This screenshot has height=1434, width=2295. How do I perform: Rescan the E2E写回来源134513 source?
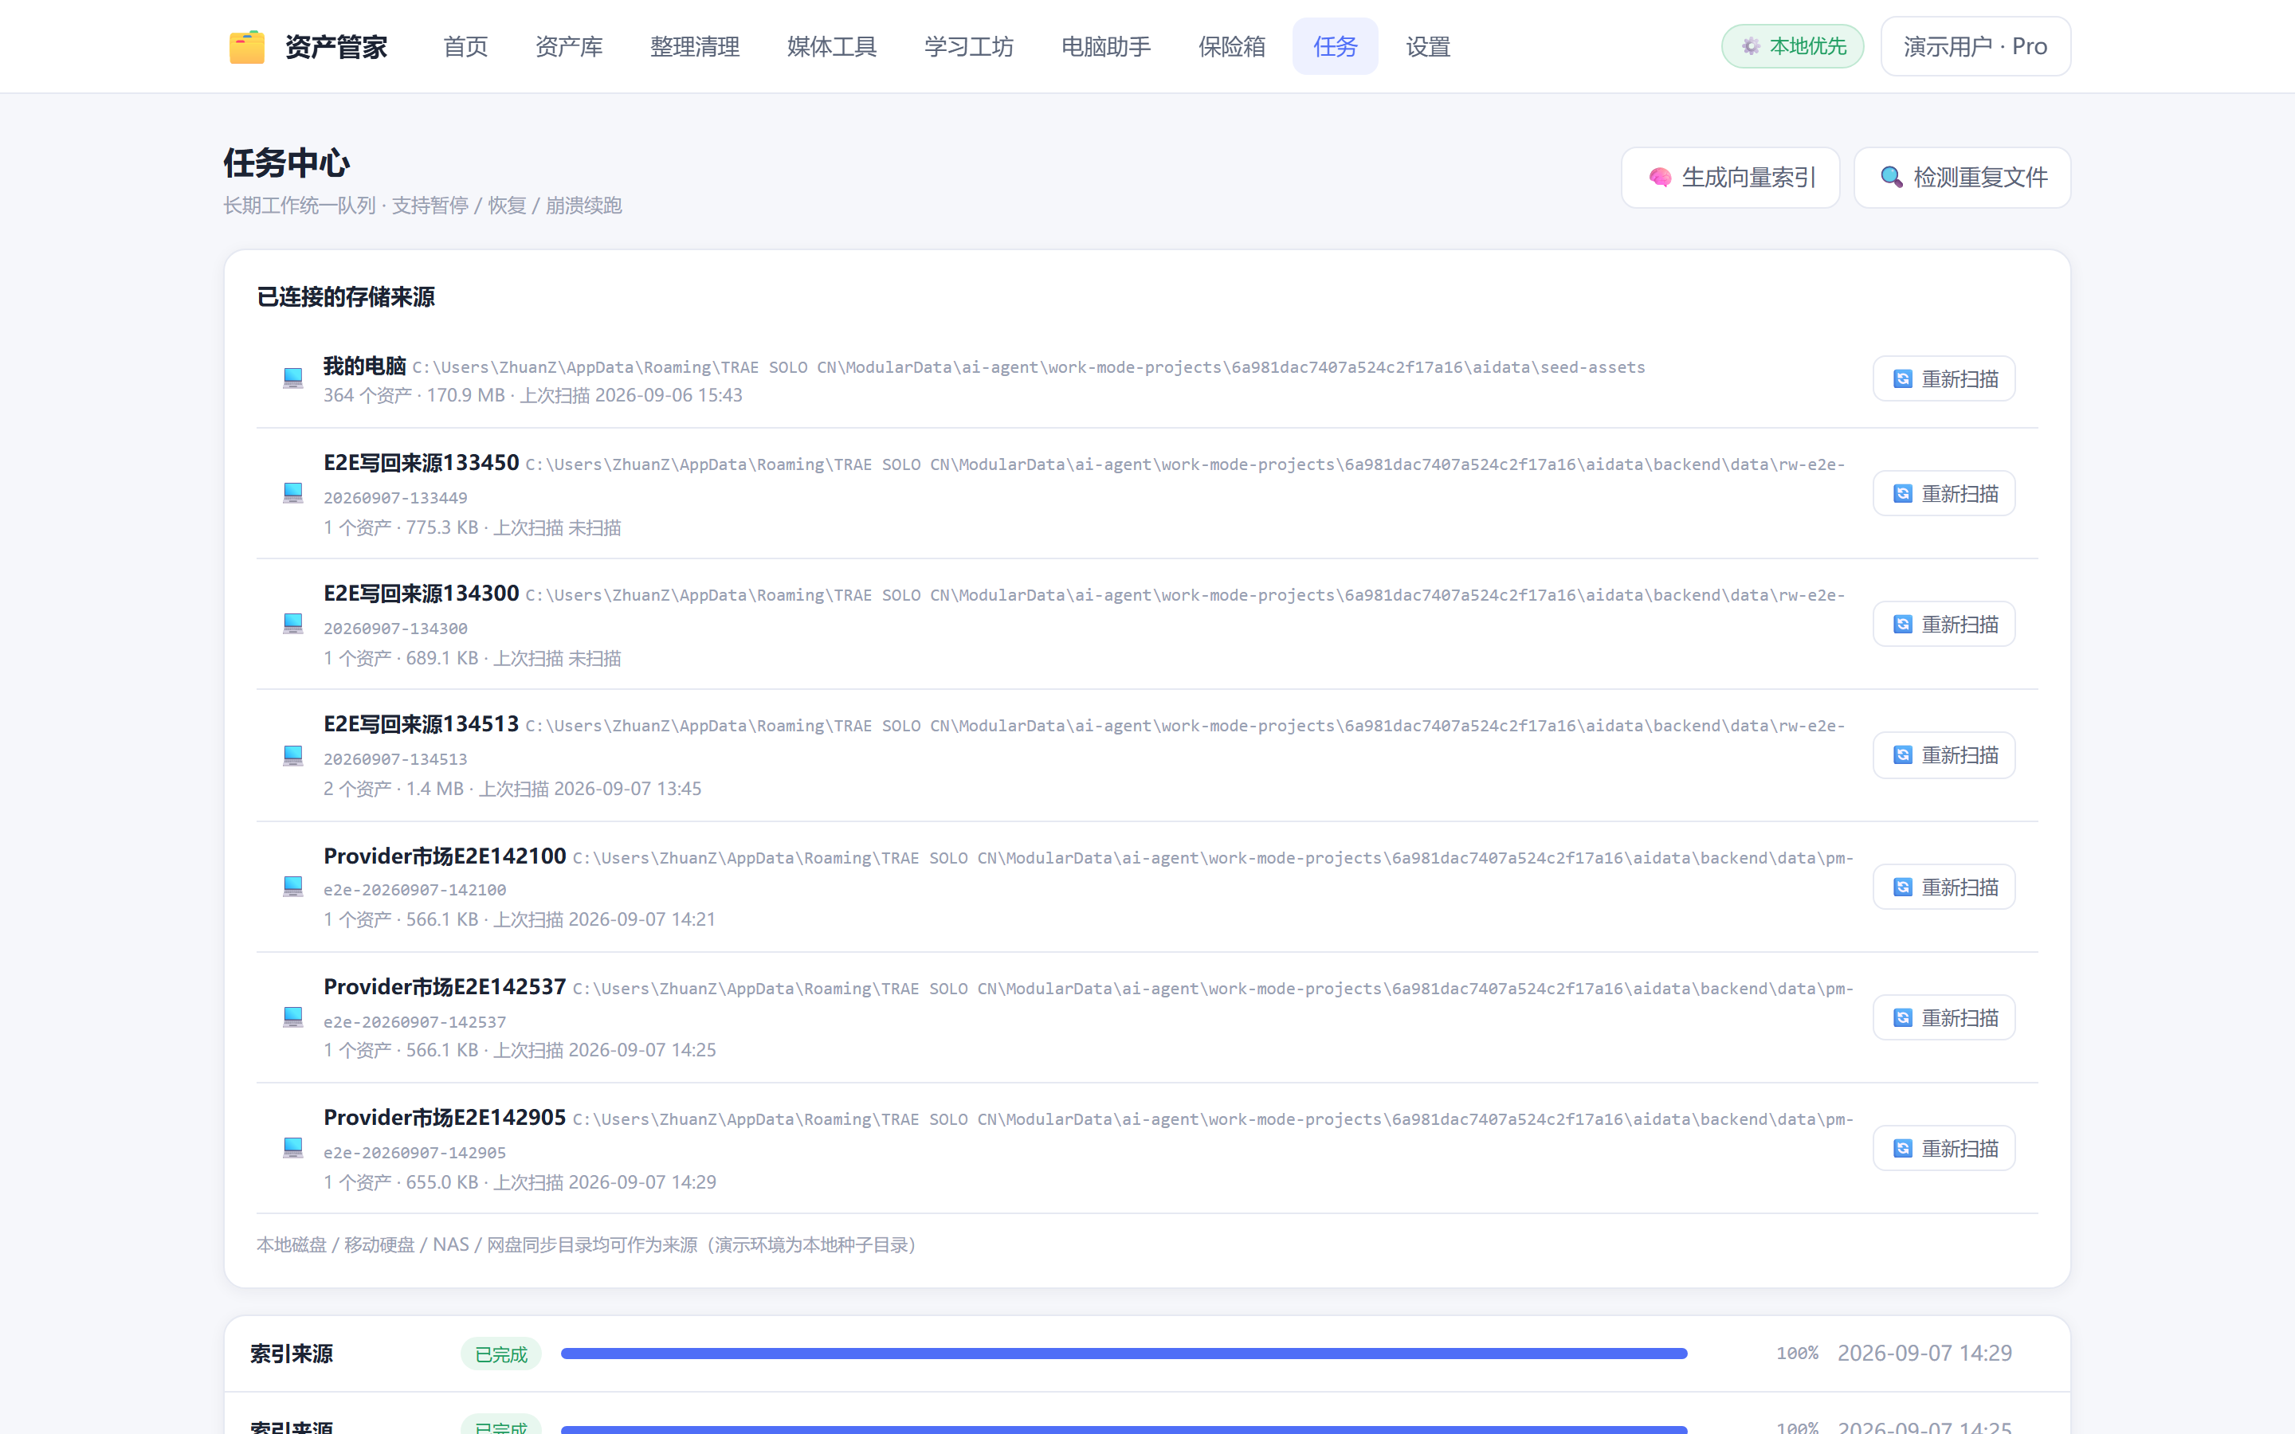click(x=1944, y=755)
